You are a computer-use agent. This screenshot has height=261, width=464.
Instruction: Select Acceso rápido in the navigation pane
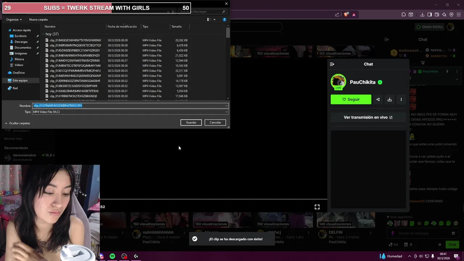coord(22,30)
